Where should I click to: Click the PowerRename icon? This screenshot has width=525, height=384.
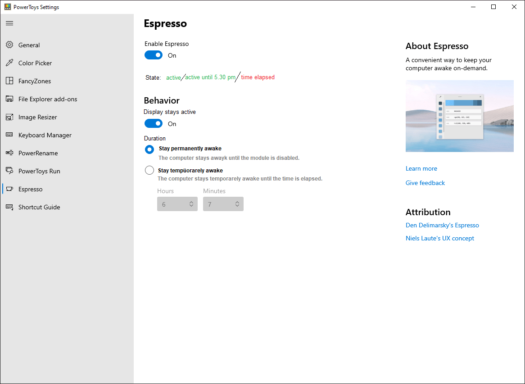pyautogui.click(x=9, y=153)
